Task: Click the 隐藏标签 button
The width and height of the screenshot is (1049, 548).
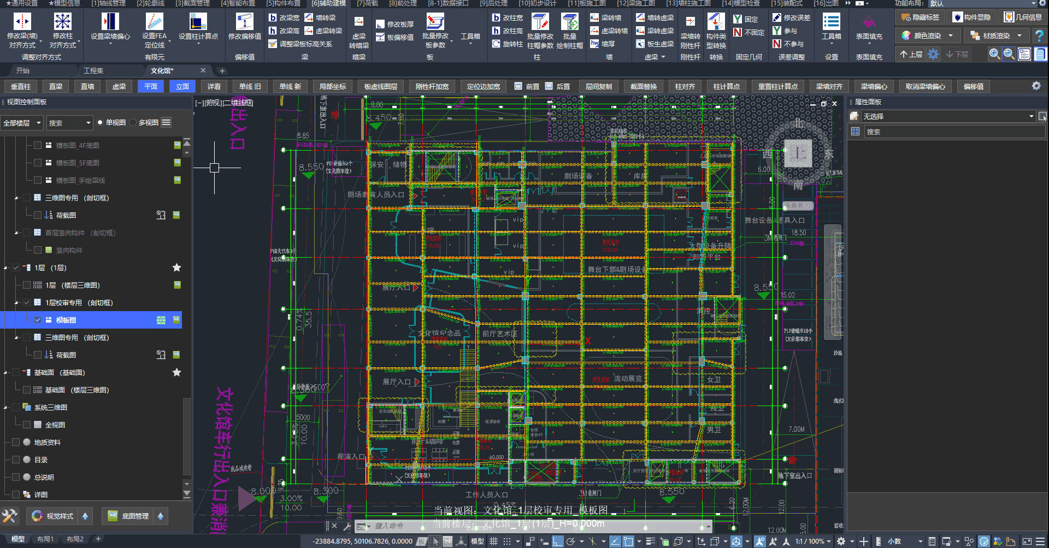Action: [x=920, y=17]
